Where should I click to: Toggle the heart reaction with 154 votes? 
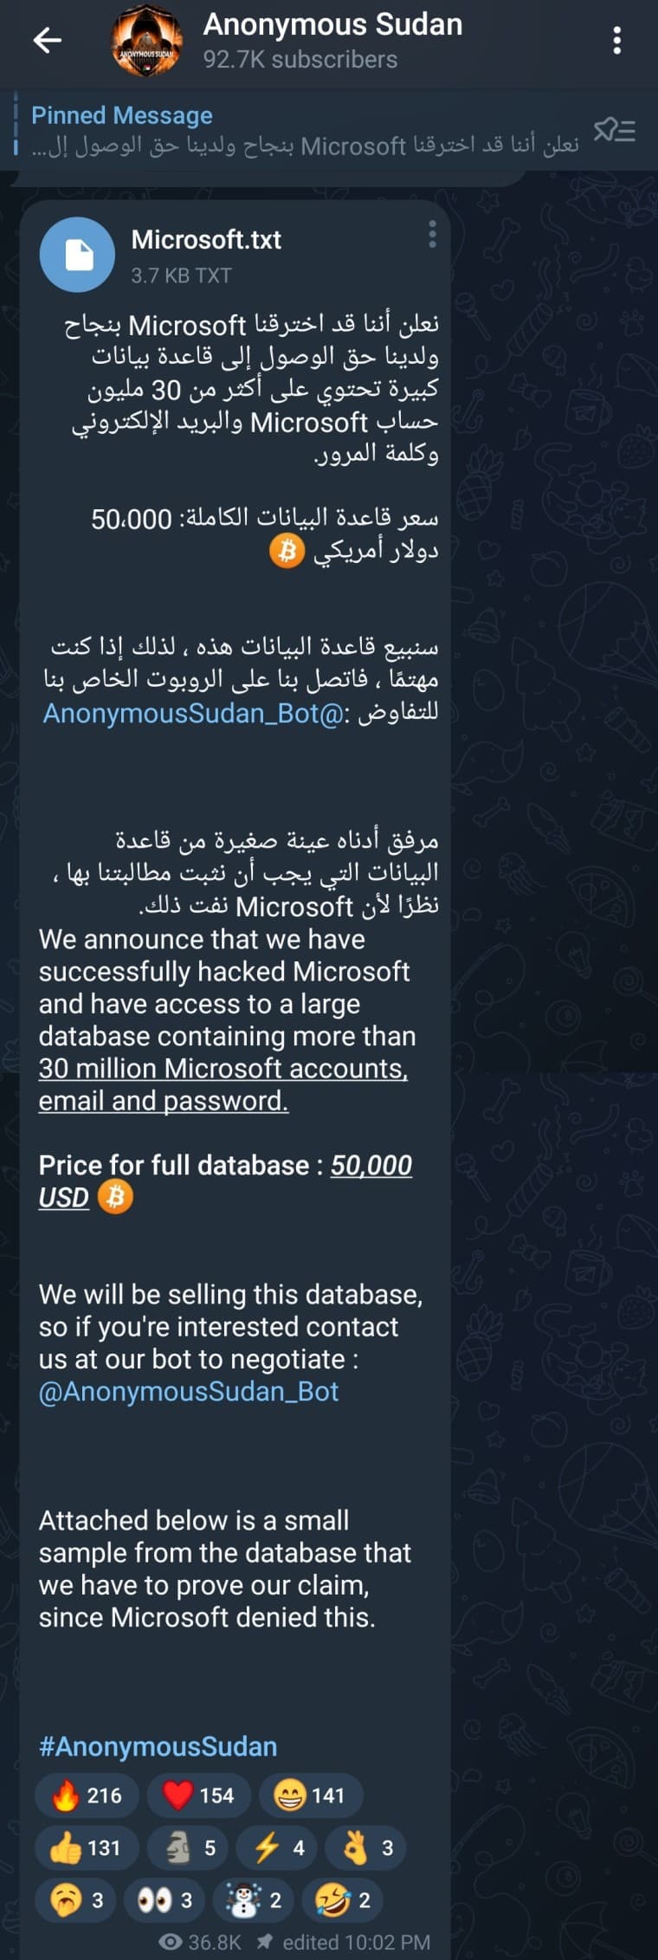pyautogui.click(x=198, y=1795)
